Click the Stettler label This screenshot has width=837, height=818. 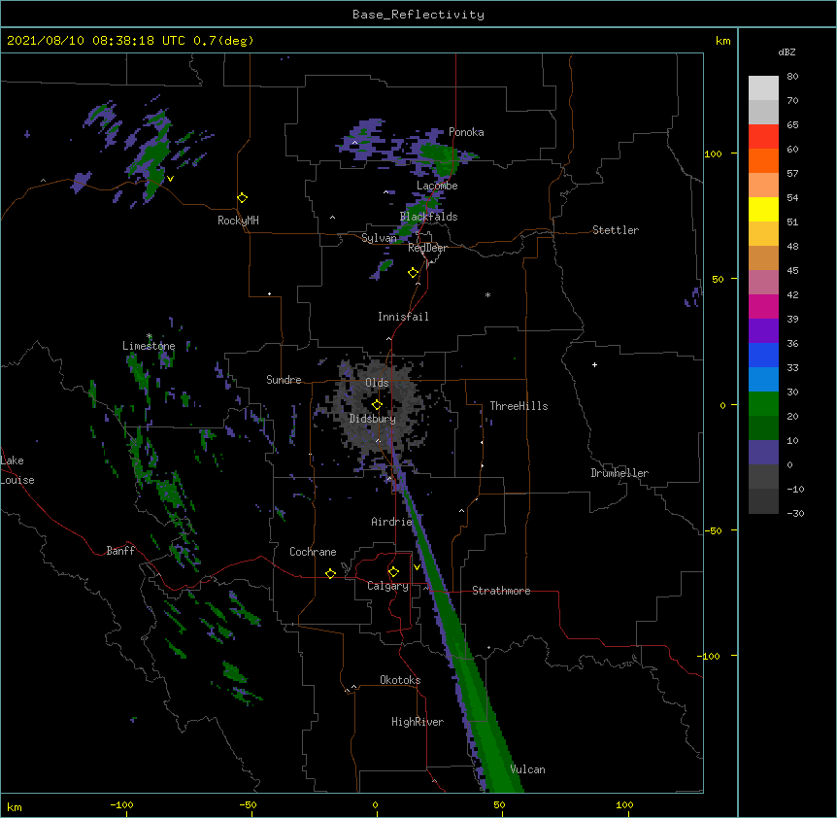[x=616, y=230]
